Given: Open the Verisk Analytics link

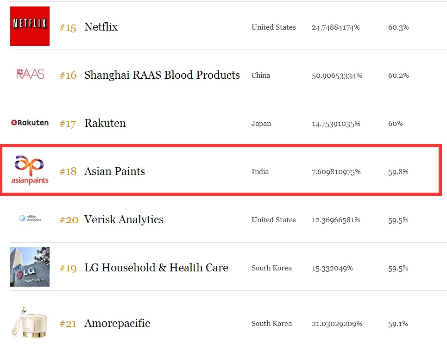Looking at the screenshot, I should pos(124,220).
